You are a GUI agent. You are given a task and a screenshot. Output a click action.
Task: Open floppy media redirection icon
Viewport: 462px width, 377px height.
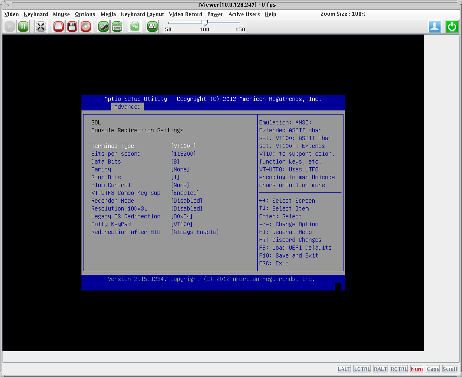(72, 27)
